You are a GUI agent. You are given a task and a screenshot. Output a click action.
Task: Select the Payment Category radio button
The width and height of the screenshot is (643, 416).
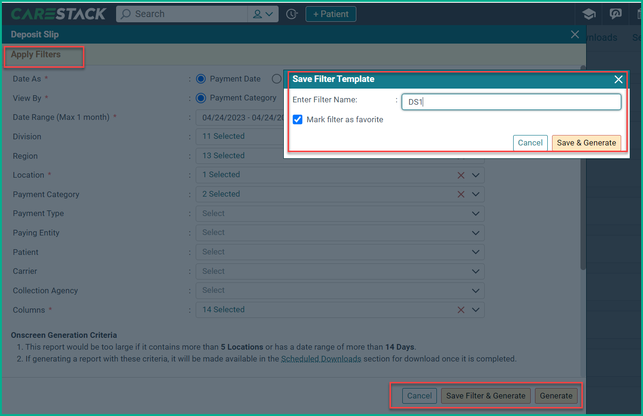click(x=200, y=98)
